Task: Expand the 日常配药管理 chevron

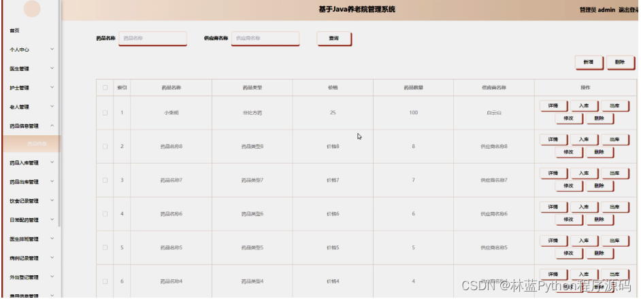Action: [52, 219]
